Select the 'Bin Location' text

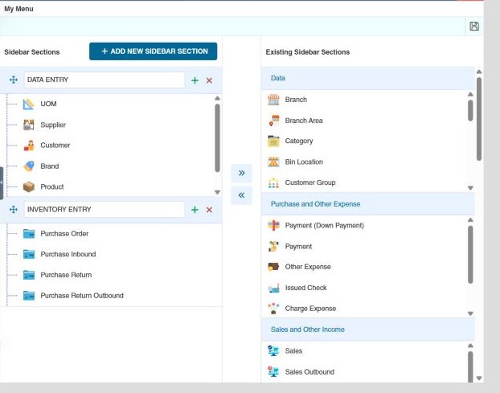click(x=304, y=162)
